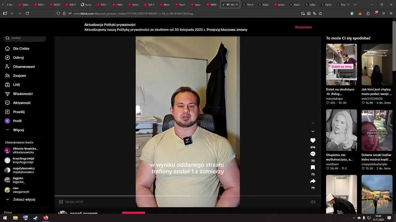Show more toolbar tools with the double chevron
Image resolution: width=396 pixels, height=222 pixels.
point(383,13)
